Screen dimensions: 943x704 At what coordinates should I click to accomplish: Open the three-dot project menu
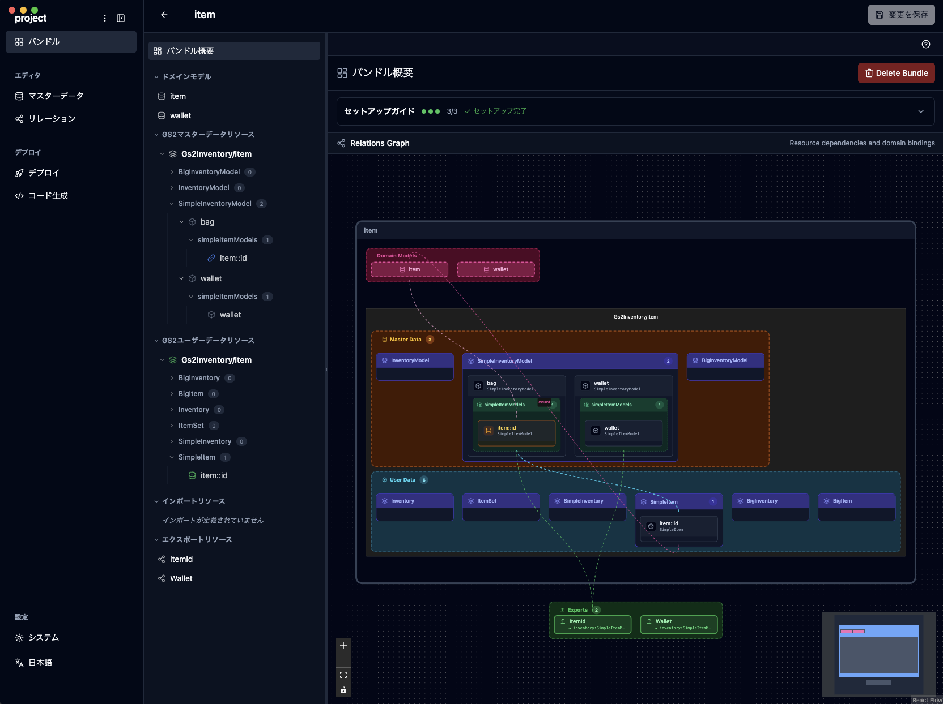click(105, 18)
